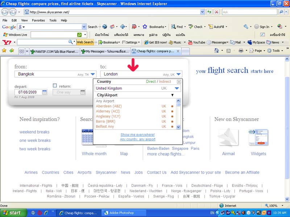Click the Home house icon
Viewport: 290px width, 217px height.
coord(216,50)
